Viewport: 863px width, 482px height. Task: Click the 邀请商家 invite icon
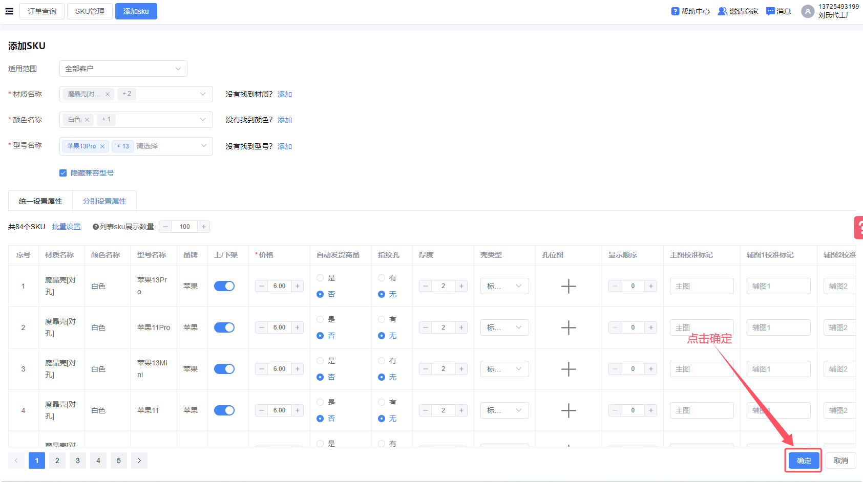[x=722, y=11]
